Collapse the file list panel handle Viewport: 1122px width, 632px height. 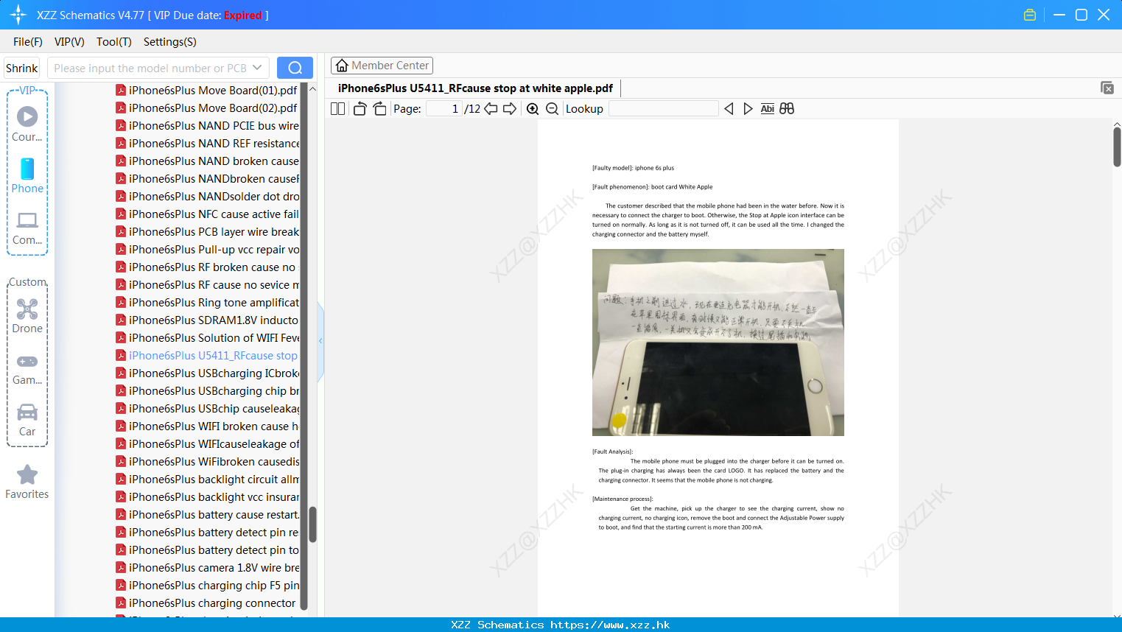pos(320,341)
